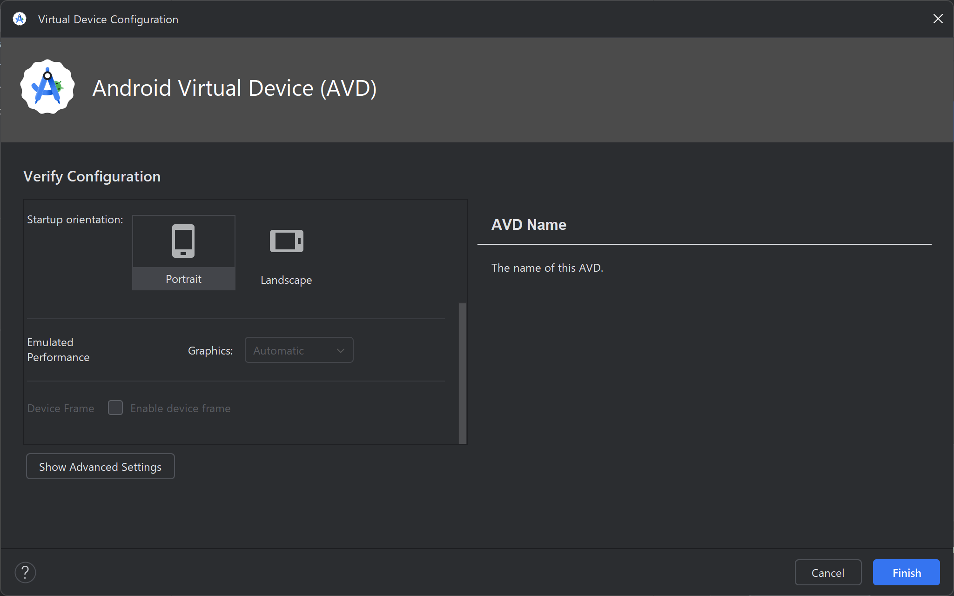Click the Finish button
Viewport: 954px width, 596px height.
tap(907, 573)
